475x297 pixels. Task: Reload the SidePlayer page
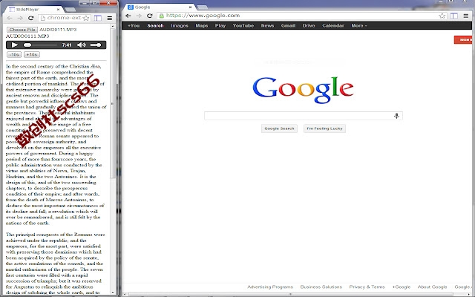click(30, 18)
